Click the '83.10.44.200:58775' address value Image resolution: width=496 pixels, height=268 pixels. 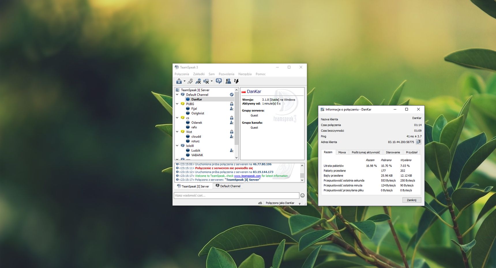pos(401,142)
